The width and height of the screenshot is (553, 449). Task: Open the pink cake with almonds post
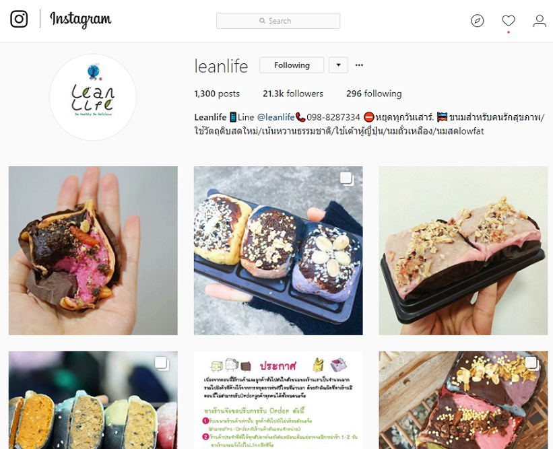pos(463,250)
